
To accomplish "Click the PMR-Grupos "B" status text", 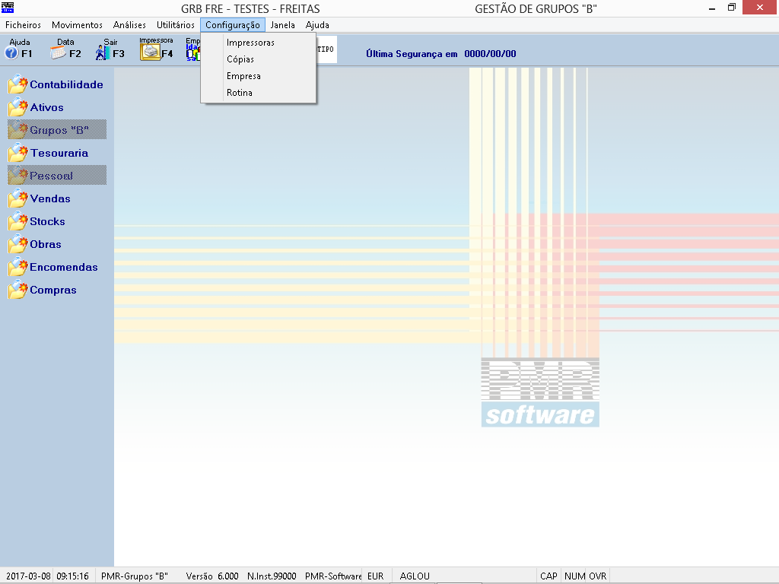I will pos(134,576).
